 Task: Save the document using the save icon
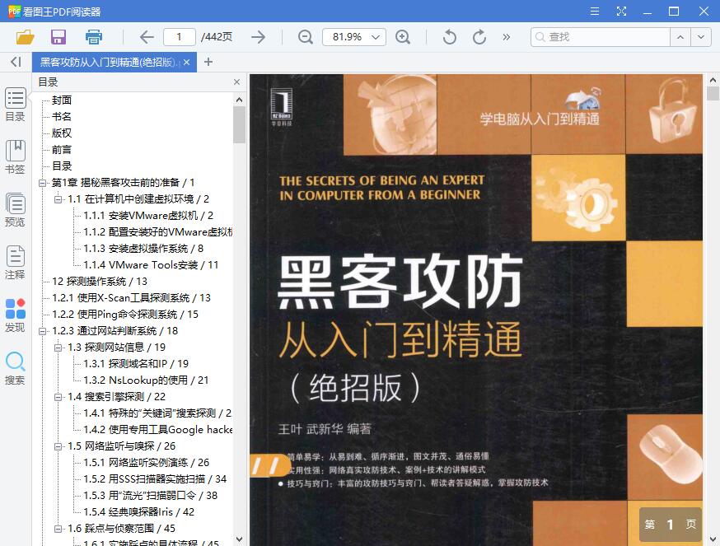(58, 37)
